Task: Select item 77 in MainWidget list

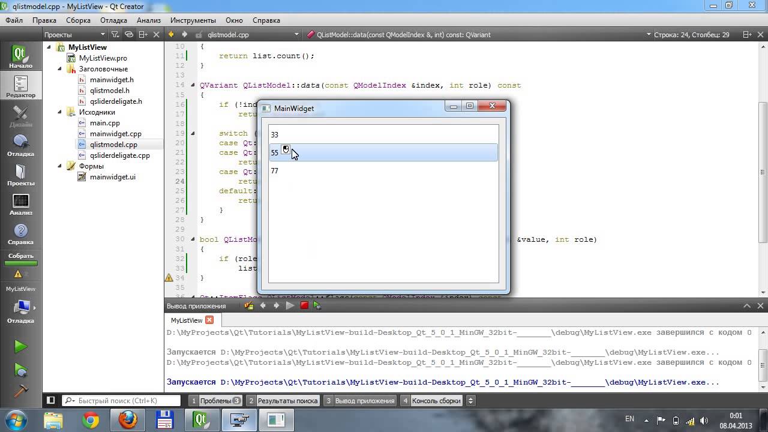Action: 383,171
